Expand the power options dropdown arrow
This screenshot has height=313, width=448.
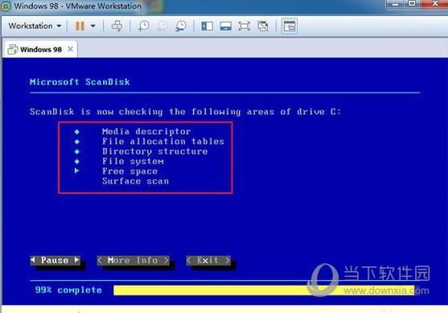click(93, 26)
